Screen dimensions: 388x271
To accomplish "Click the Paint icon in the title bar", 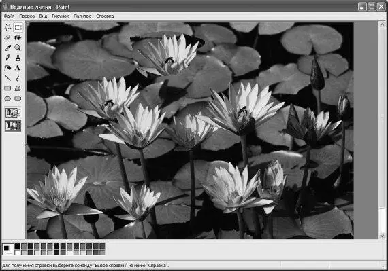I will [5, 7].
